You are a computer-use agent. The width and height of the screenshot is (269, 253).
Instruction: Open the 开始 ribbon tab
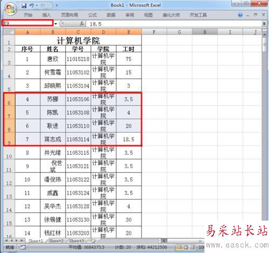coord(28,15)
